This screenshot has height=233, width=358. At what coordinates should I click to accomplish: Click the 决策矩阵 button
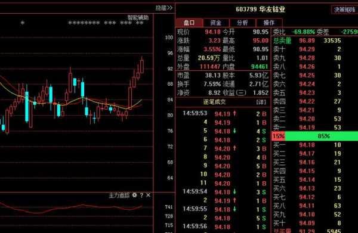point(344,10)
